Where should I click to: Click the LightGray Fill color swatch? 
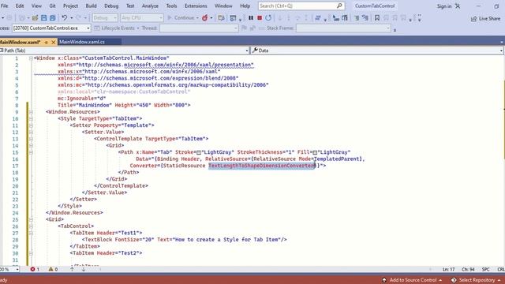point(315,152)
